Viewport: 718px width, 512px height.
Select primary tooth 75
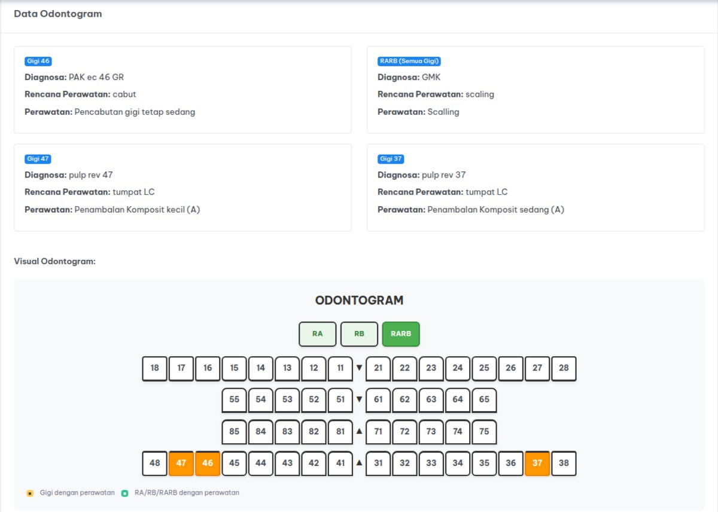coord(484,431)
